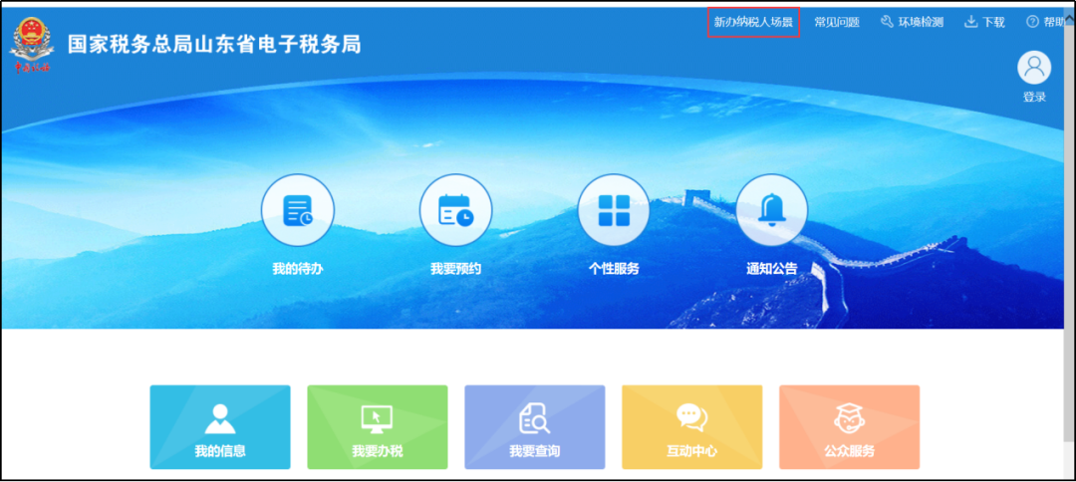Open the 我的信息 tile
Image resolution: width=1076 pixels, height=482 pixels.
(x=220, y=427)
